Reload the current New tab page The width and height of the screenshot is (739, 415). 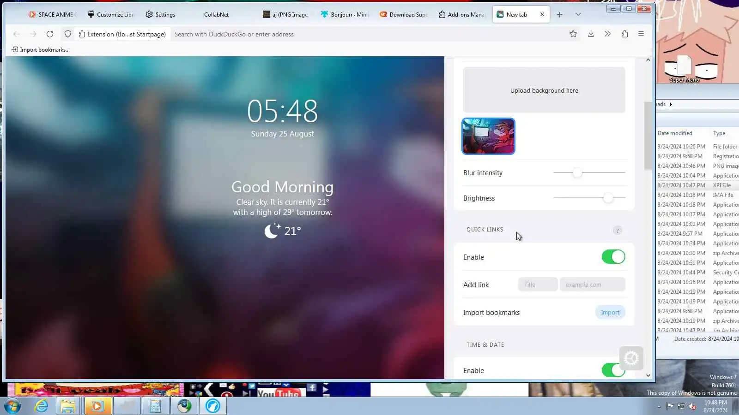(x=50, y=34)
